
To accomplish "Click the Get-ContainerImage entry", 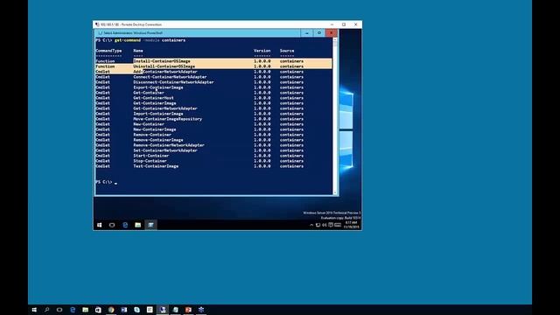I will tap(155, 103).
